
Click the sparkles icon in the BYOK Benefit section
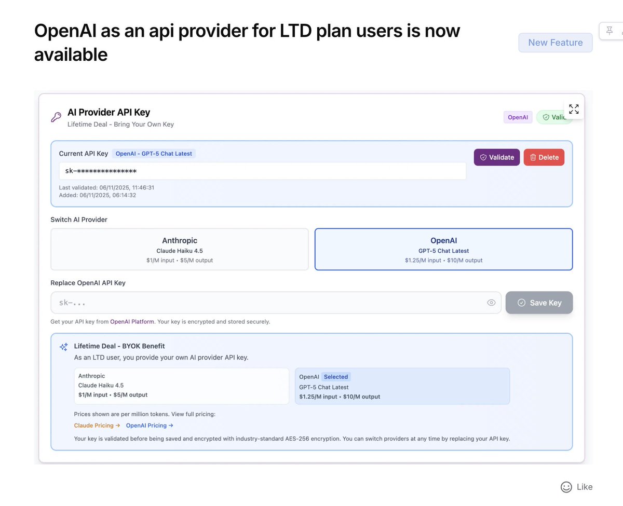click(x=64, y=347)
